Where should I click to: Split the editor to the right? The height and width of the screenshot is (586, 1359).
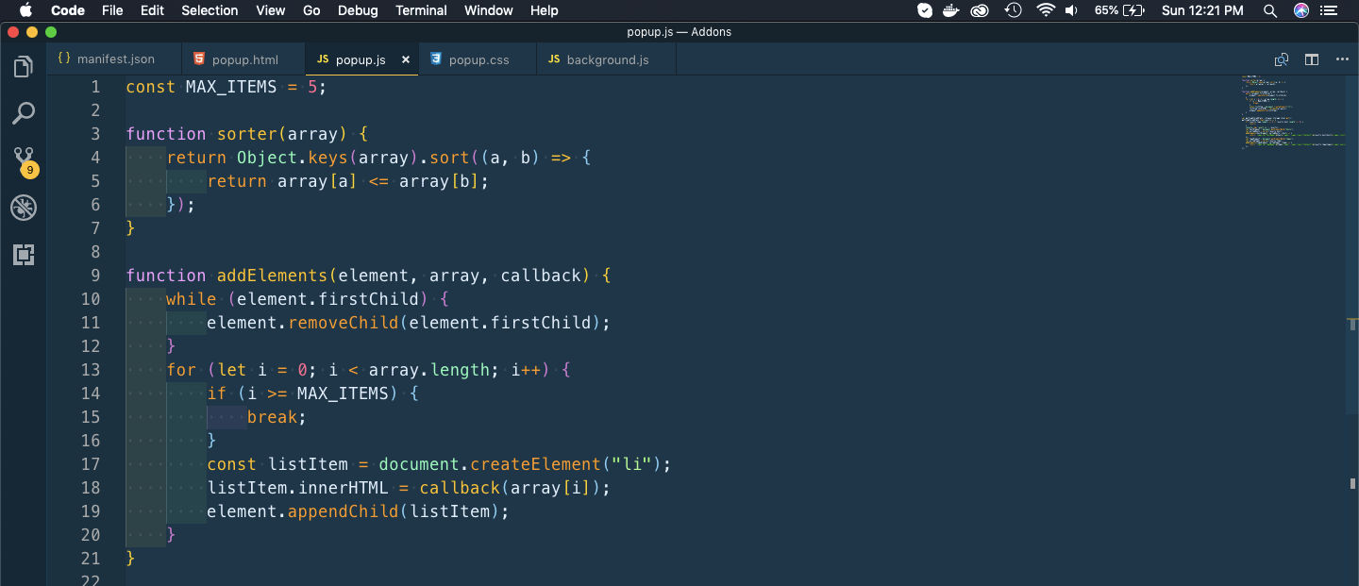click(1312, 59)
